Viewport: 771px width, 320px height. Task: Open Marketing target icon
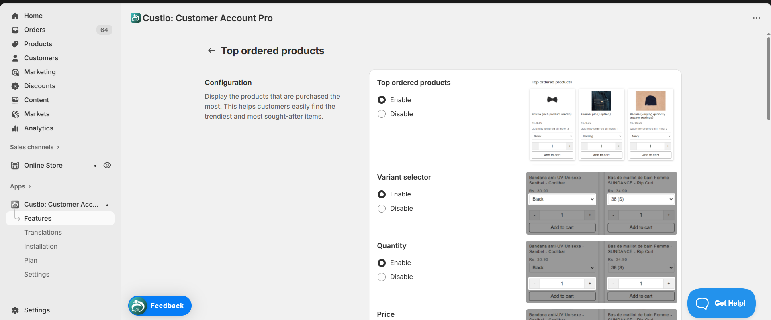15,72
